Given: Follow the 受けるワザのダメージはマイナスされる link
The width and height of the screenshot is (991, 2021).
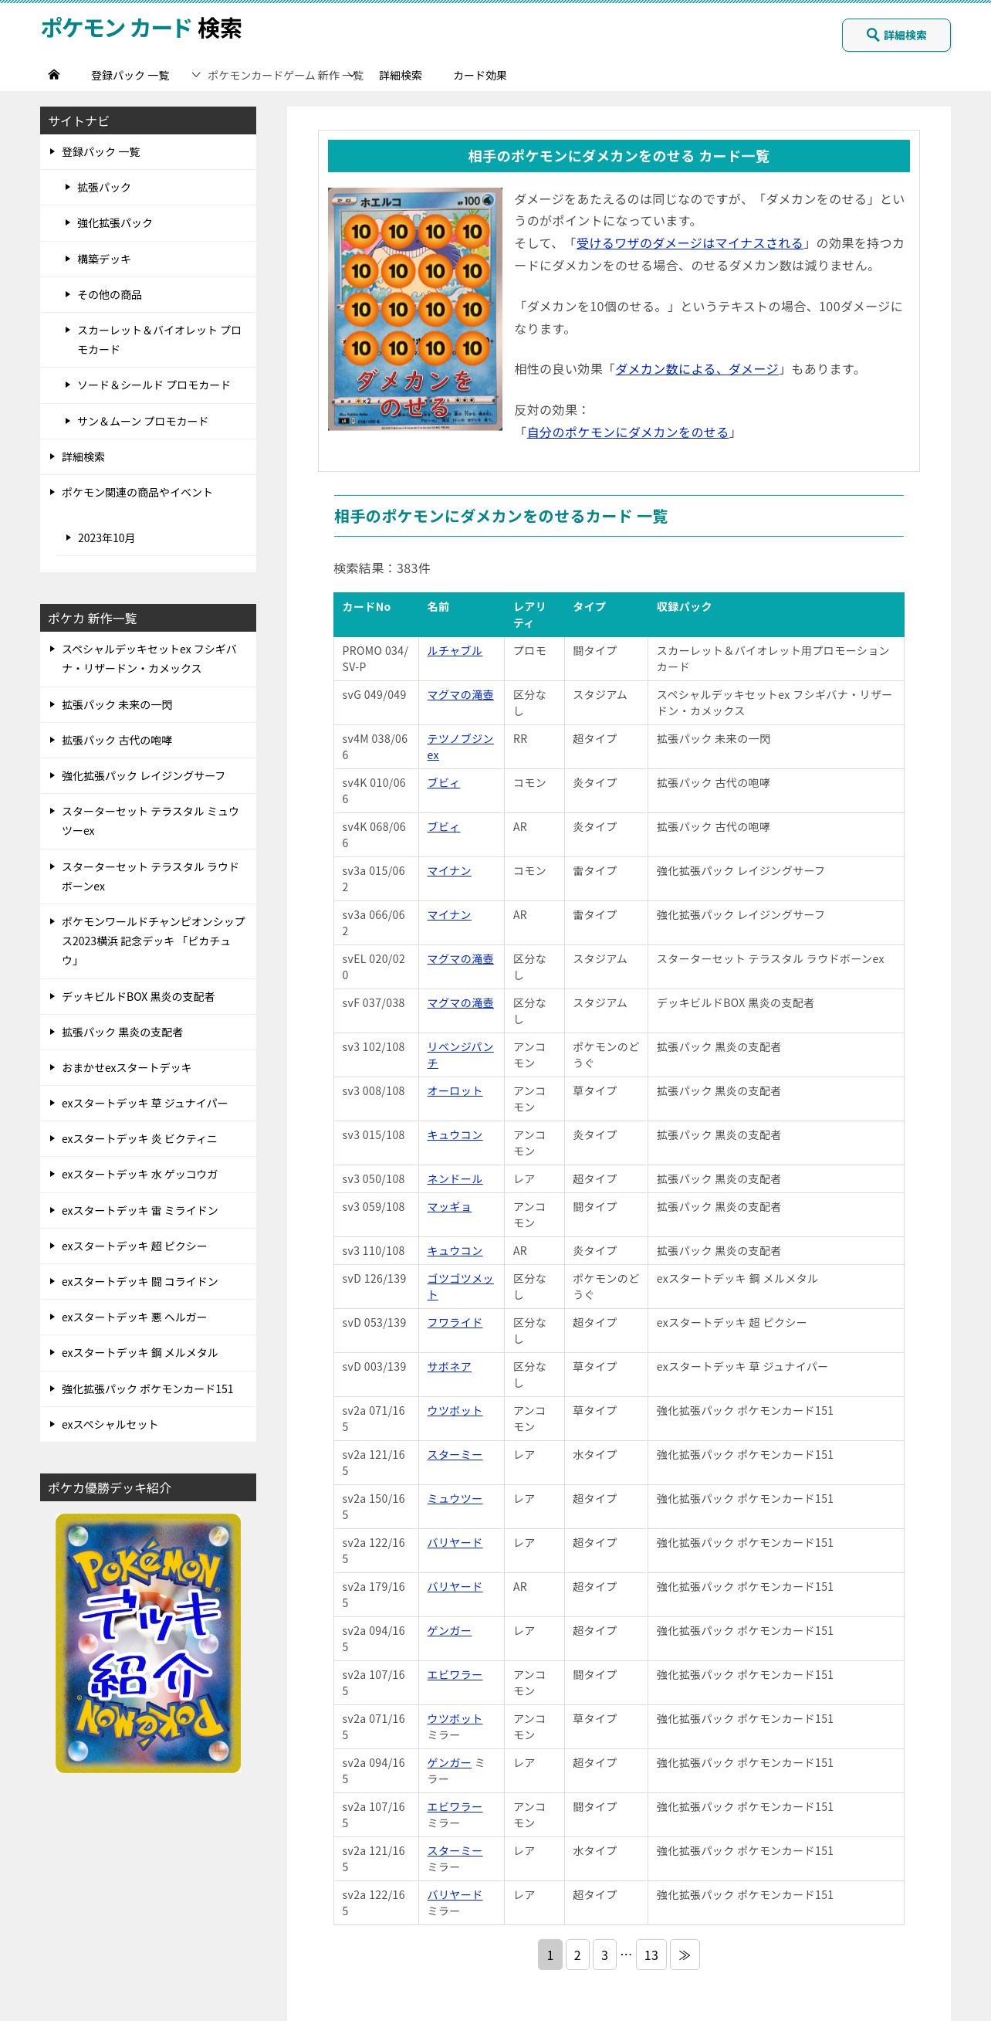Looking at the screenshot, I should (690, 243).
